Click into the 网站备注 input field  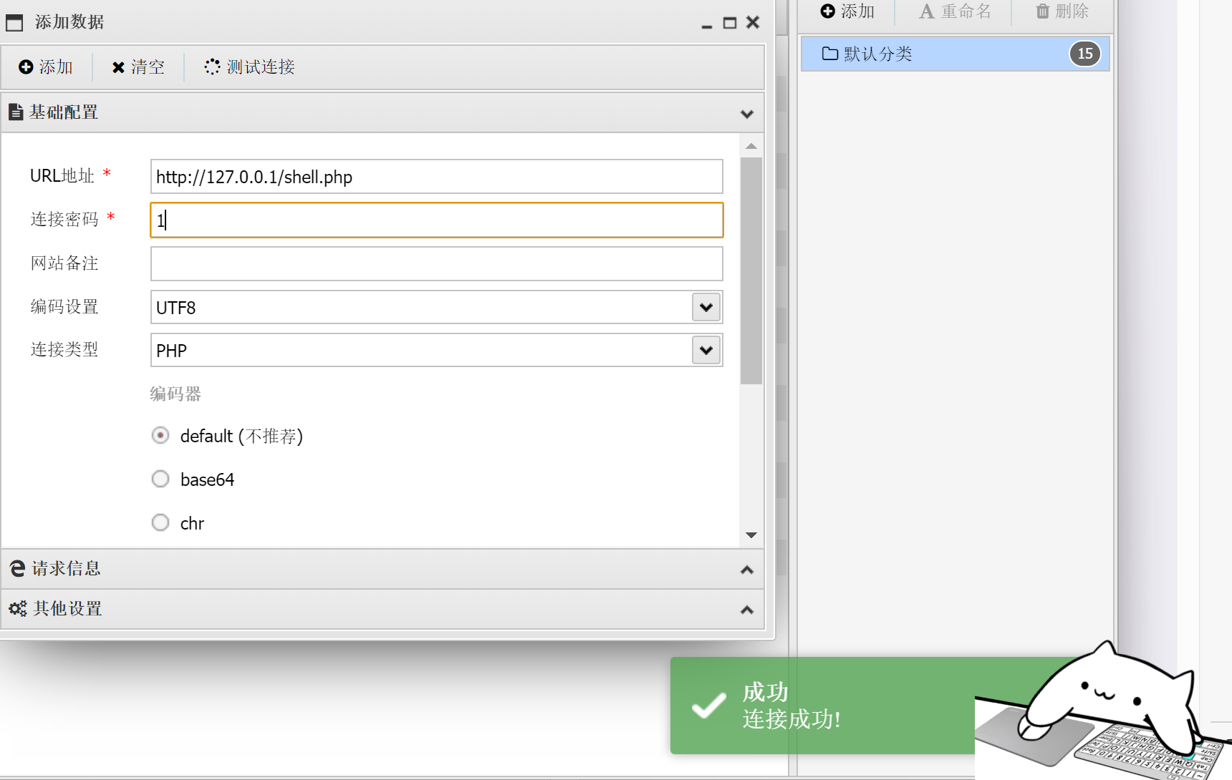click(x=437, y=264)
